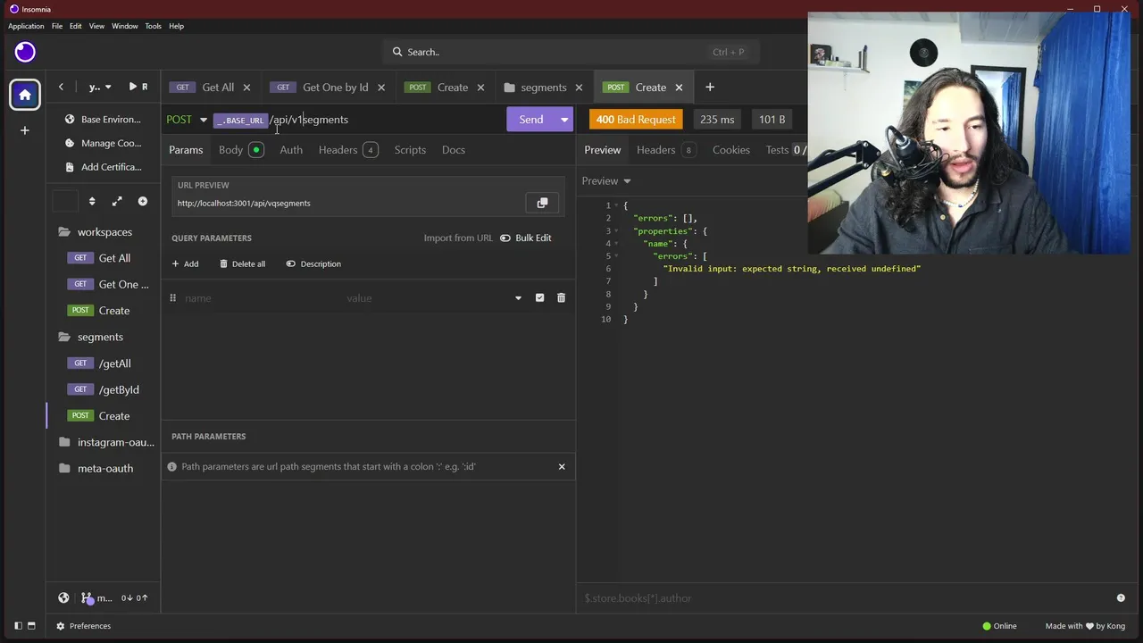Close the active Create tab
The image size is (1143, 643).
[x=679, y=88]
